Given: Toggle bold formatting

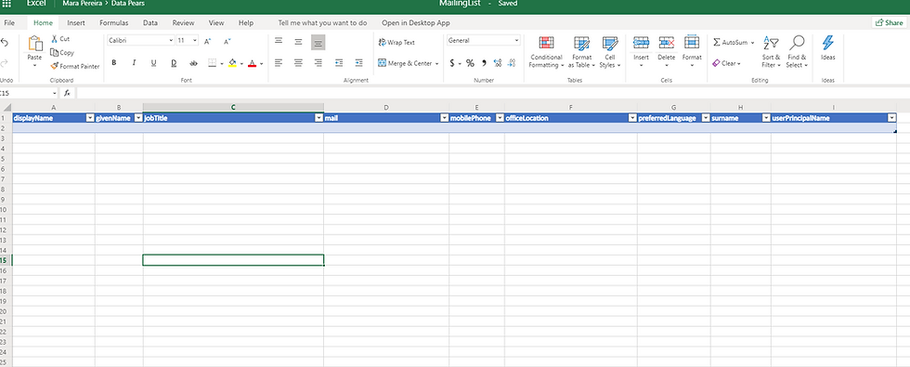Looking at the screenshot, I should click(113, 63).
